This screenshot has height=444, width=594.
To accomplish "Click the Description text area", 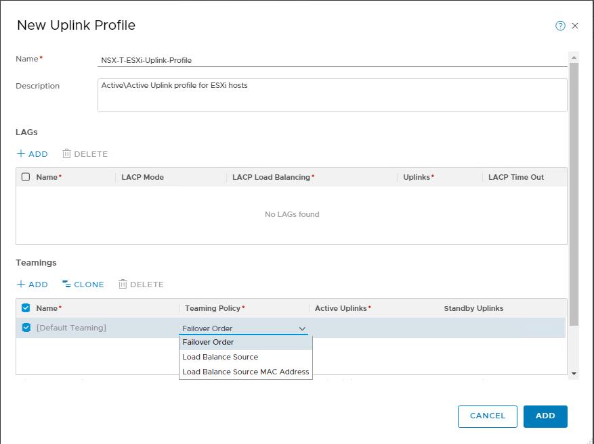I will pos(332,95).
